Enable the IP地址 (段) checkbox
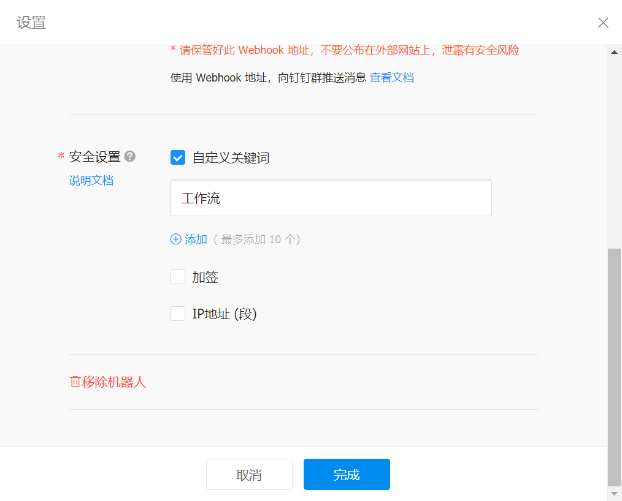This screenshot has width=622, height=501. point(178,314)
